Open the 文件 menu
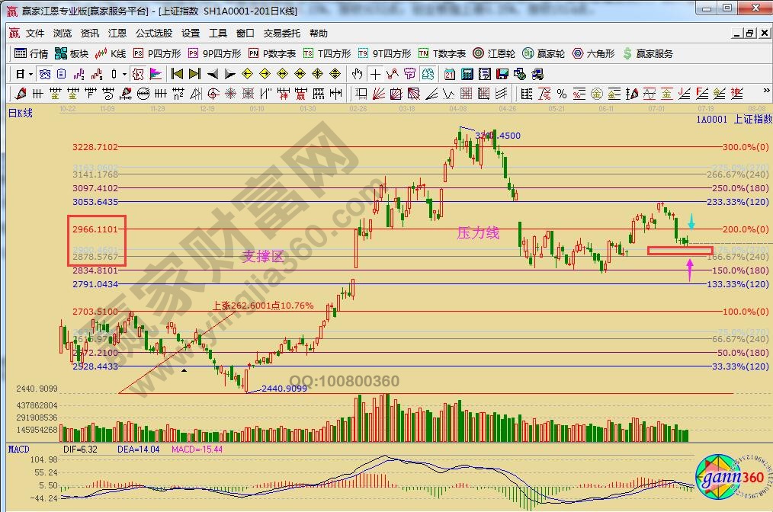Viewport: 773px width, 512px height. click(x=35, y=34)
